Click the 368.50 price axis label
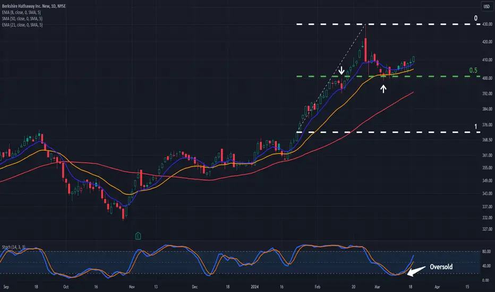Screen dimensions: 495x292 pos(487,140)
